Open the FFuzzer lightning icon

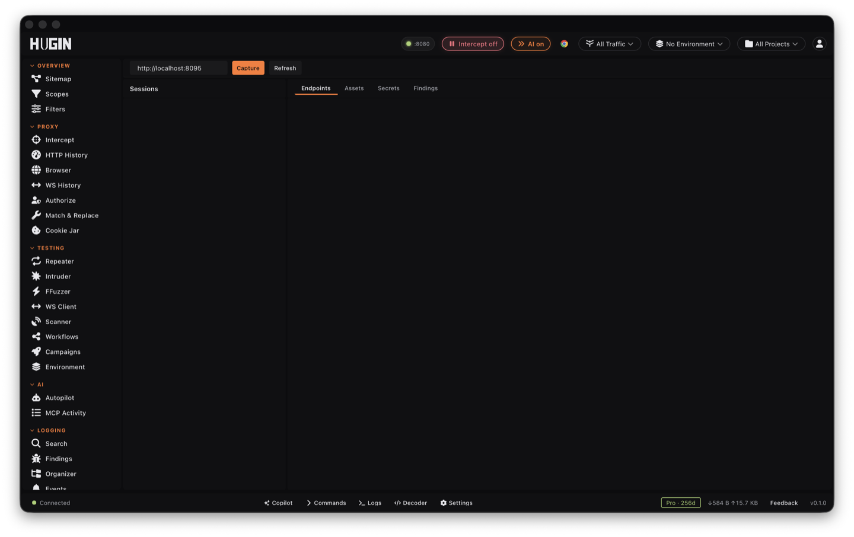tap(36, 292)
